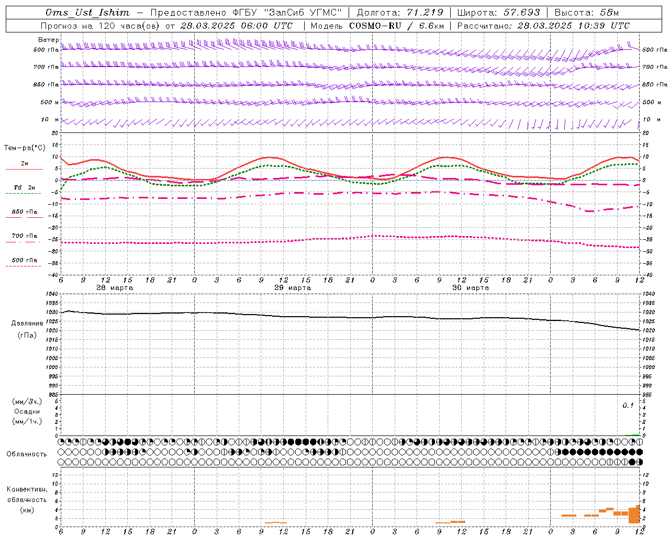The height and width of the screenshot is (536, 670).
Task: Click the (гПа) pressure unit label
Action: (27, 335)
